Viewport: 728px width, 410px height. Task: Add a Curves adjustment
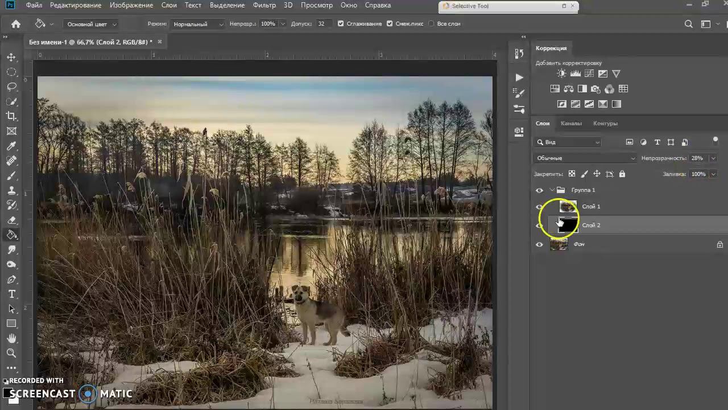589,73
